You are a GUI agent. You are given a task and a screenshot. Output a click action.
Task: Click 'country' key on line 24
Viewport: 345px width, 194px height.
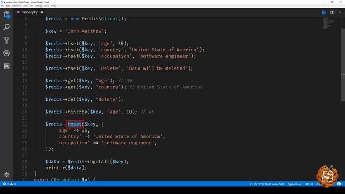click(x=69, y=136)
